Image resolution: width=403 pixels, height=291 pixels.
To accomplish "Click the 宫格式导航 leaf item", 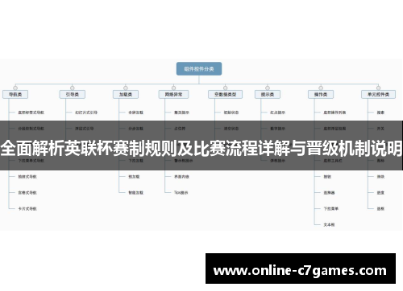I will (27, 193).
